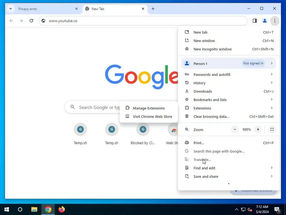Viewport: 286px width, 215px height.
Task: Click the Bookmarks star icon
Action: pos(187,99)
